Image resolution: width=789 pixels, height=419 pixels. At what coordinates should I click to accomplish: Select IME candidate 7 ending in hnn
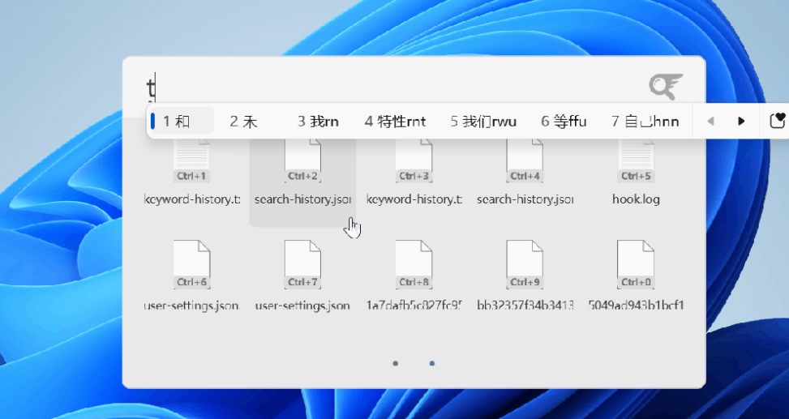pos(645,122)
